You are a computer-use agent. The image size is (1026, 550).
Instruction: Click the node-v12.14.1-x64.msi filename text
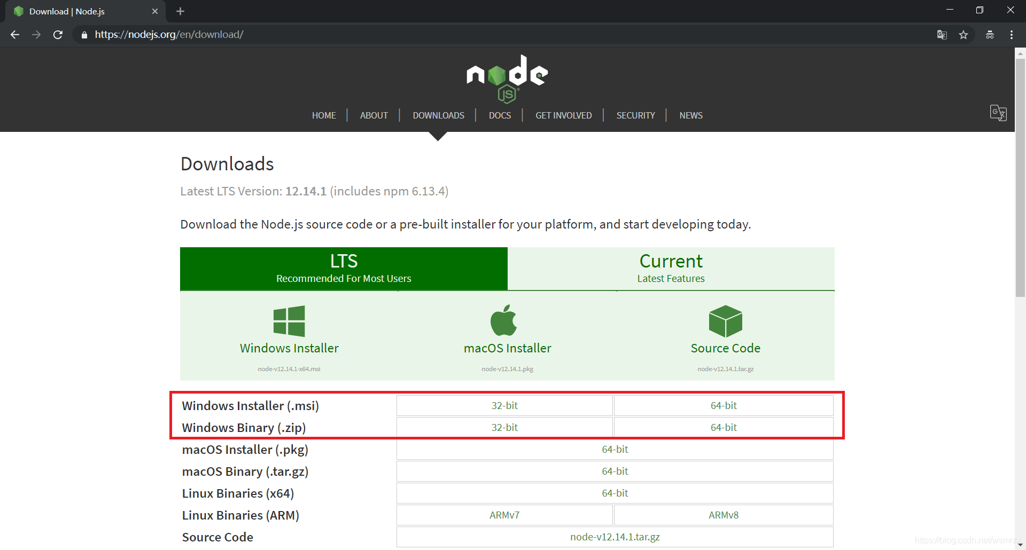[289, 369]
